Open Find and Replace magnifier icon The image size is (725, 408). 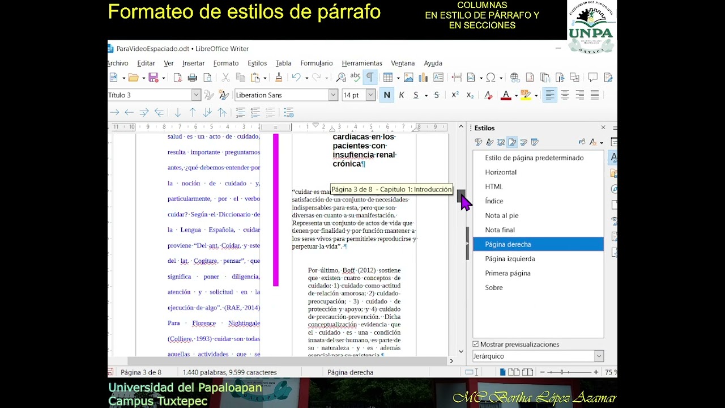coord(341,78)
